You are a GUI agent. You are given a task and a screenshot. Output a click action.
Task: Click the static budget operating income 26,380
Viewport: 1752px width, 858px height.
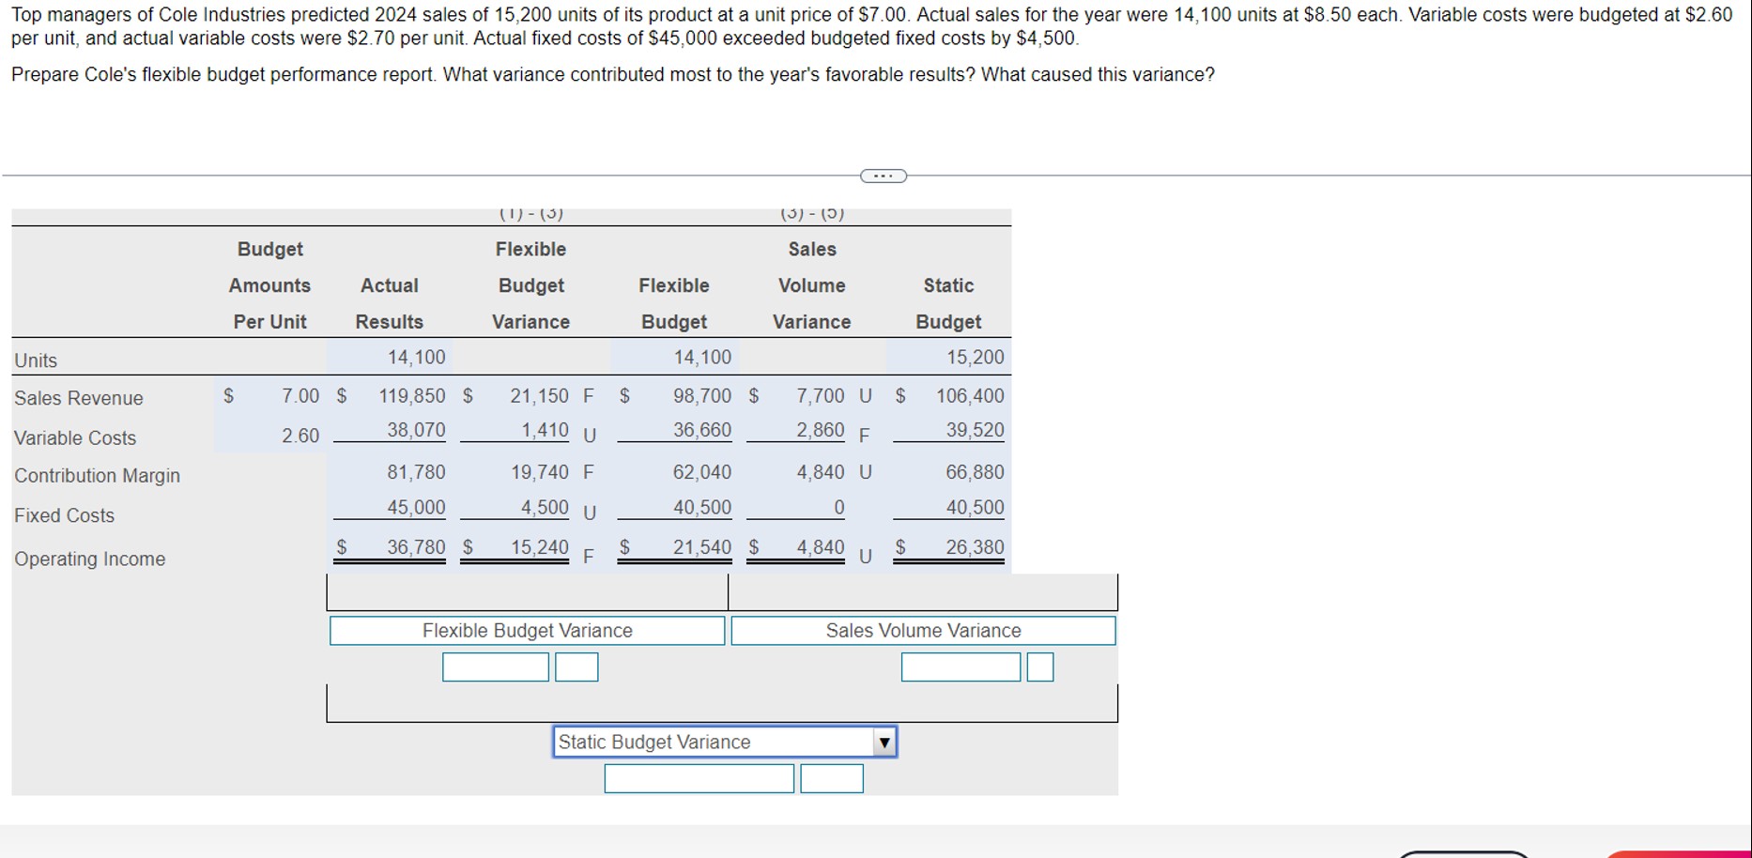[x=976, y=547]
